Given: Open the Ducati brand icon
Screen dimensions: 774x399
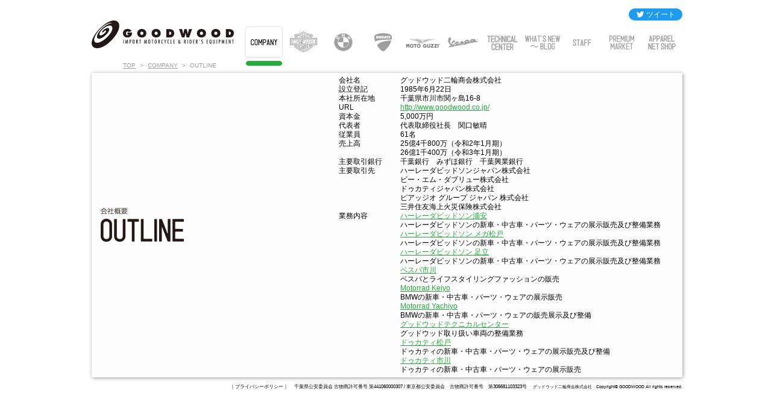Looking at the screenshot, I should [383, 42].
